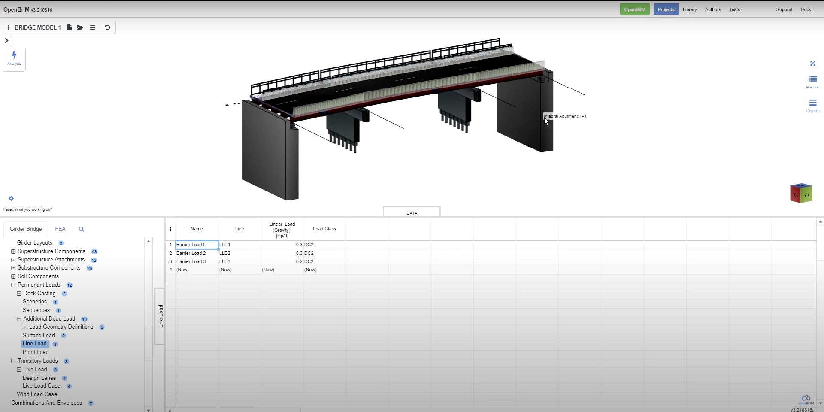The image size is (824, 412).
Task: Click the Analyze lightning bolt icon
Action: click(14, 56)
